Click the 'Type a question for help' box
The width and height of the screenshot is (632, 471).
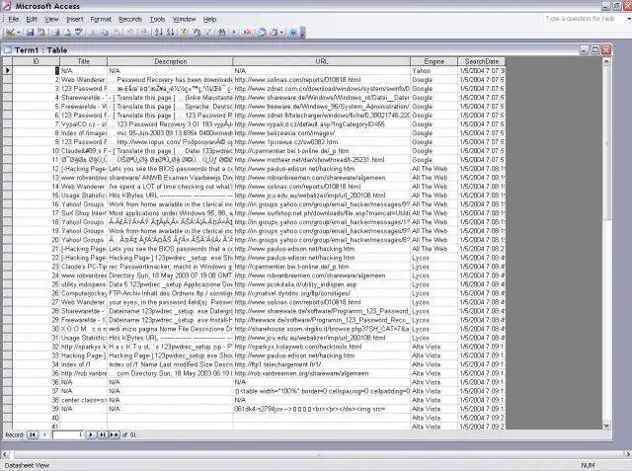pos(582,19)
